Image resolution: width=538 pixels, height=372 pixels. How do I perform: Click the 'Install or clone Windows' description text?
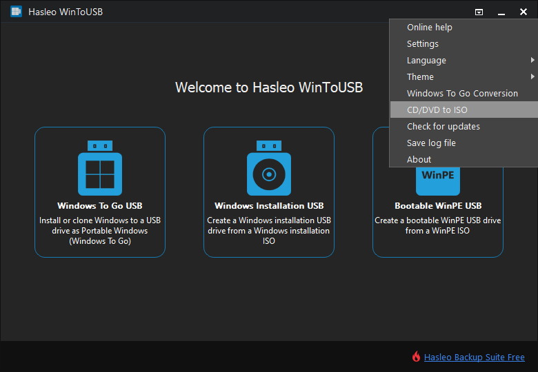pos(100,231)
